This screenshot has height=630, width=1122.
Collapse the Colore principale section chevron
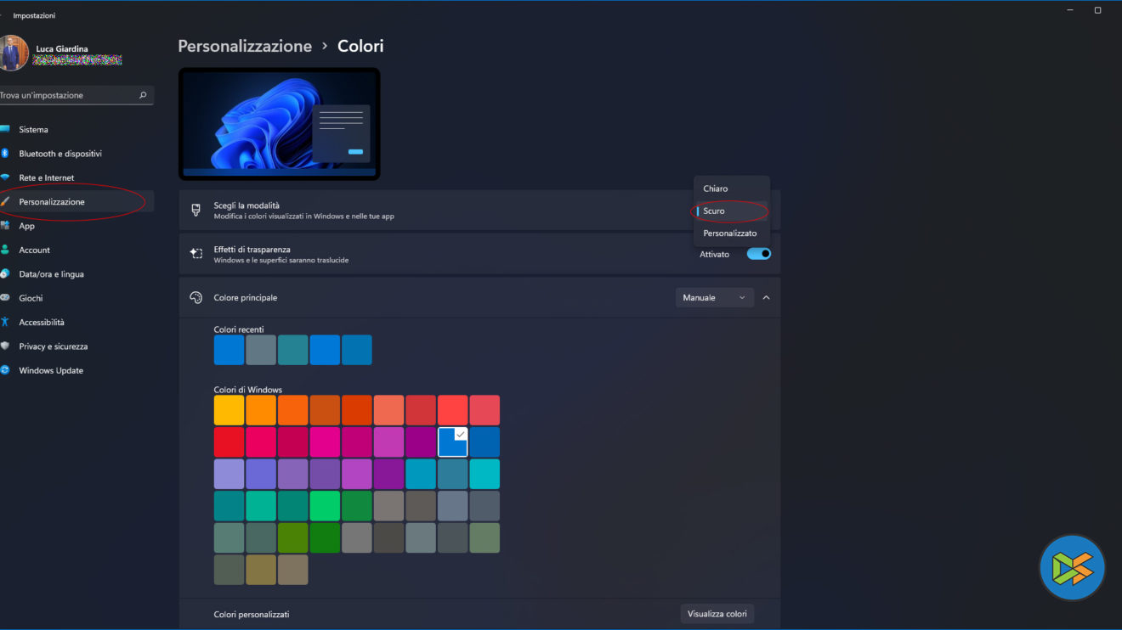(x=766, y=297)
